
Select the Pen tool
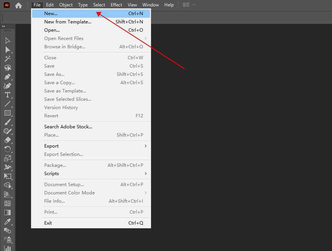pos(8,77)
